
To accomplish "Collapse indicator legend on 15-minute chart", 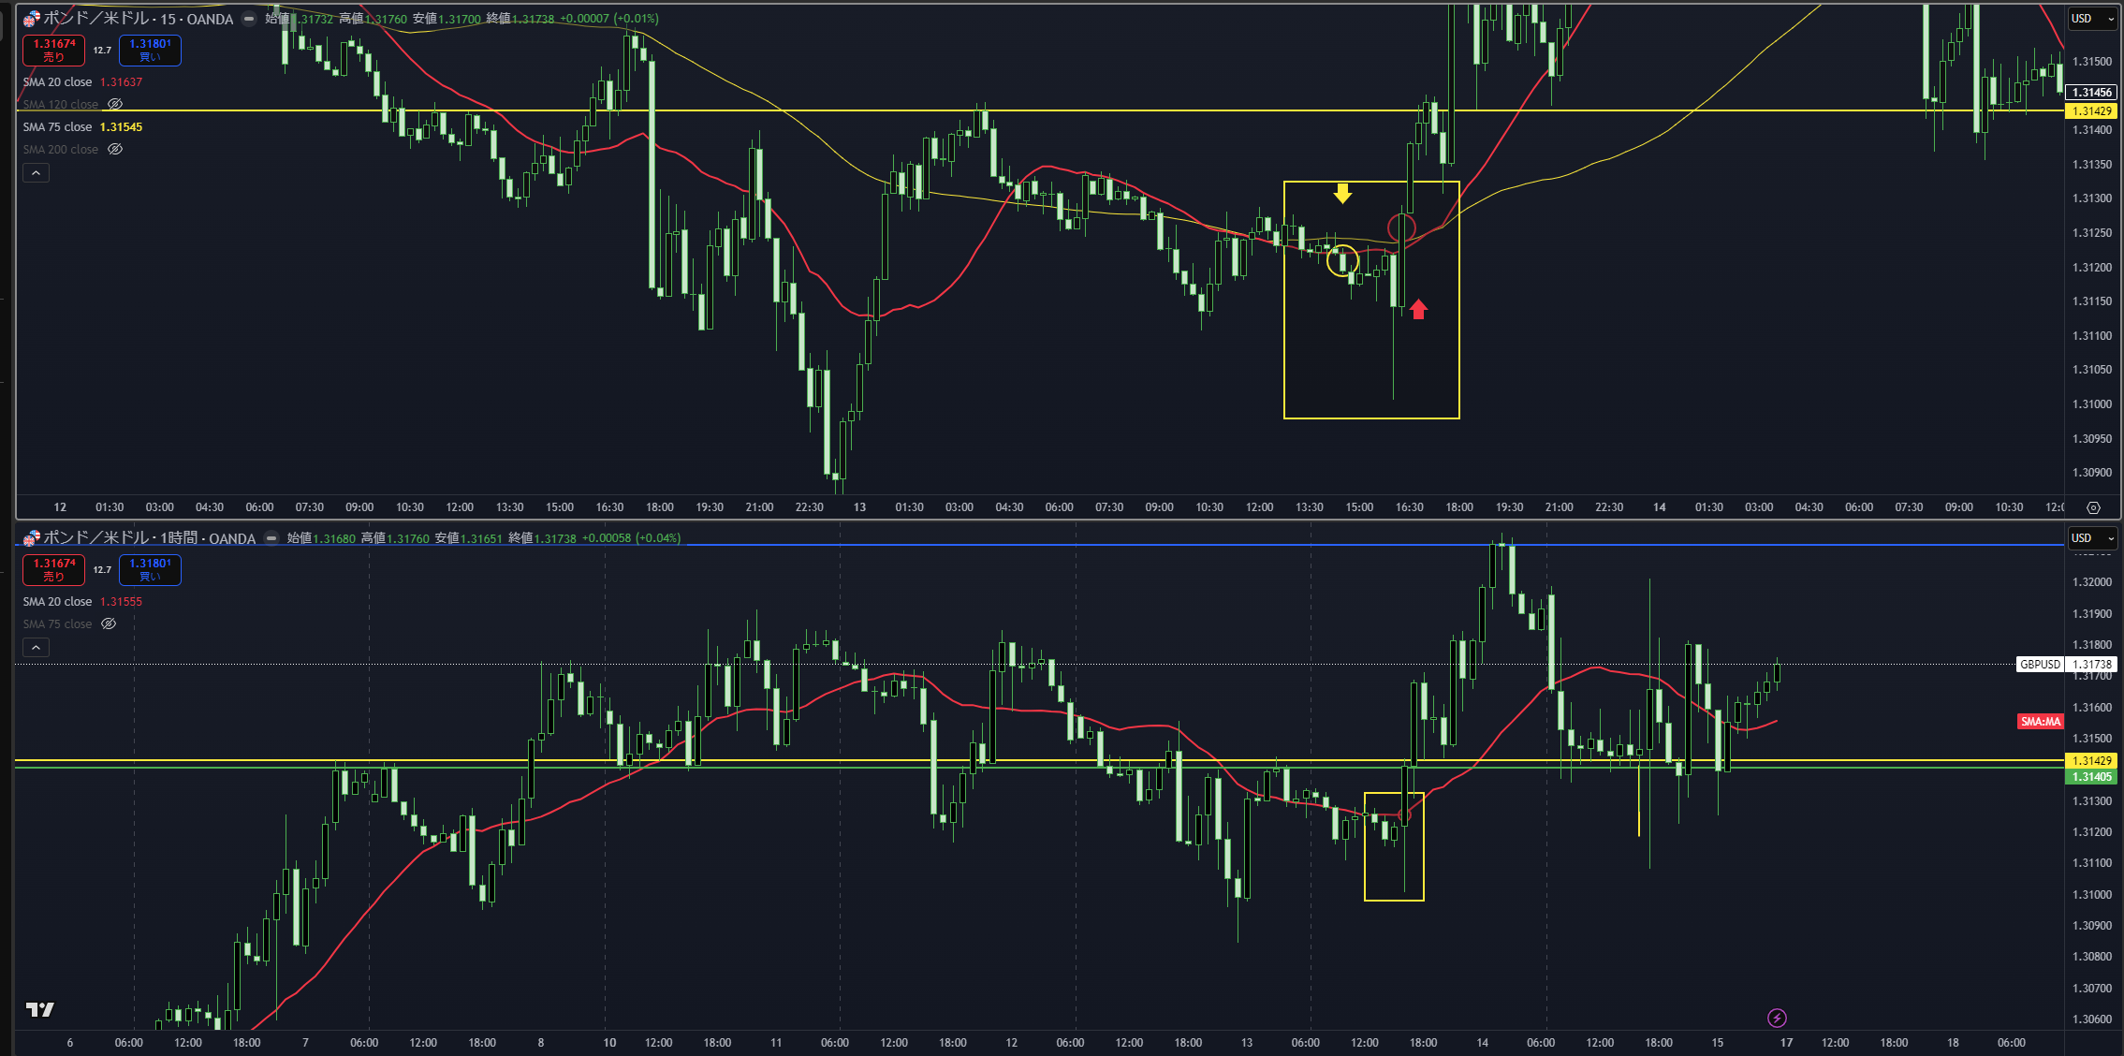I will point(36,173).
